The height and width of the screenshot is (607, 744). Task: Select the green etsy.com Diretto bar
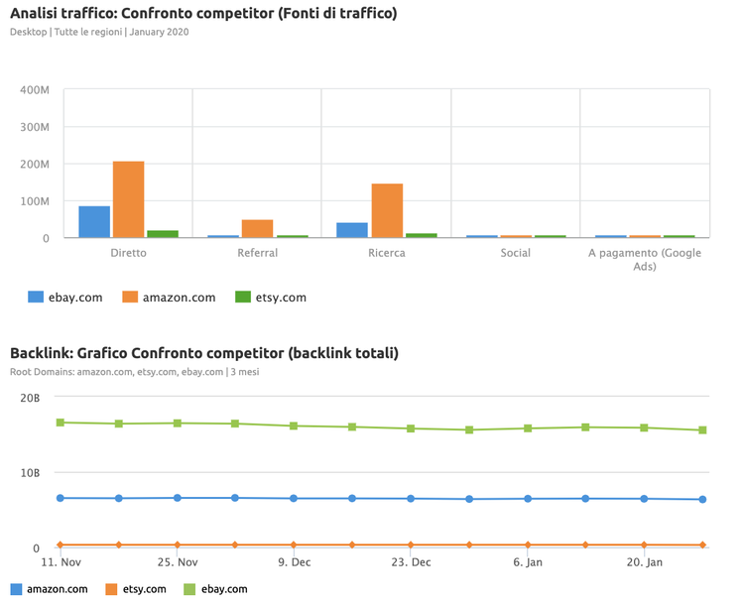click(163, 234)
